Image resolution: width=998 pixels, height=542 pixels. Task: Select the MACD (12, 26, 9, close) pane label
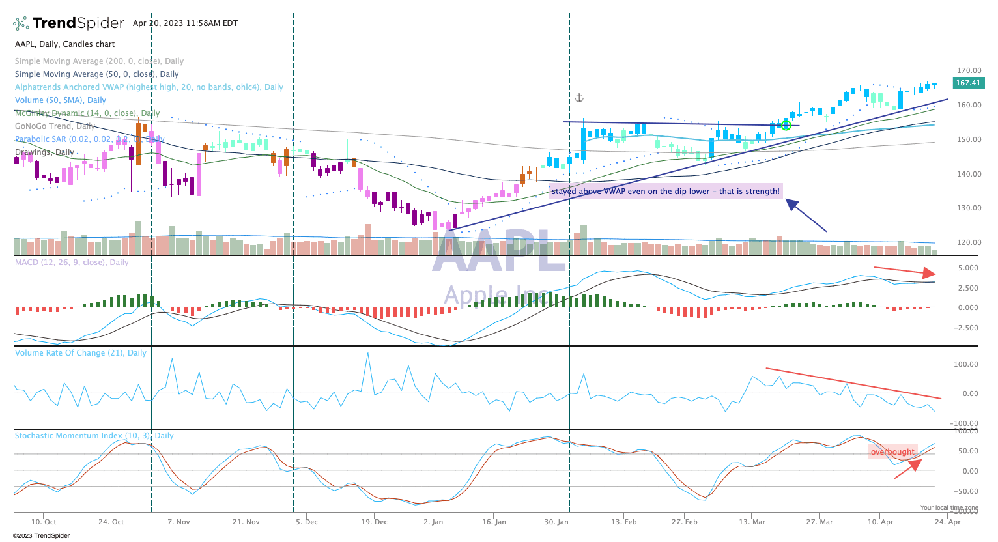coord(72,263)
